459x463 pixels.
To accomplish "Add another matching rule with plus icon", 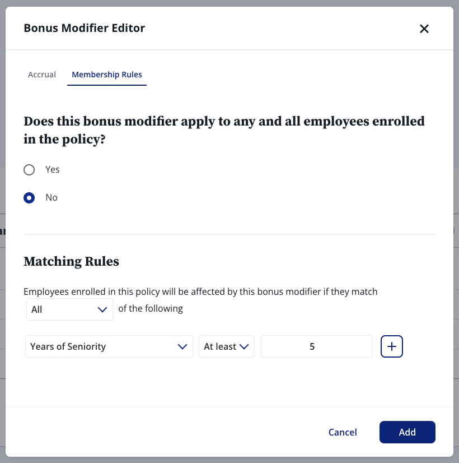I will [x=391, y=346].
